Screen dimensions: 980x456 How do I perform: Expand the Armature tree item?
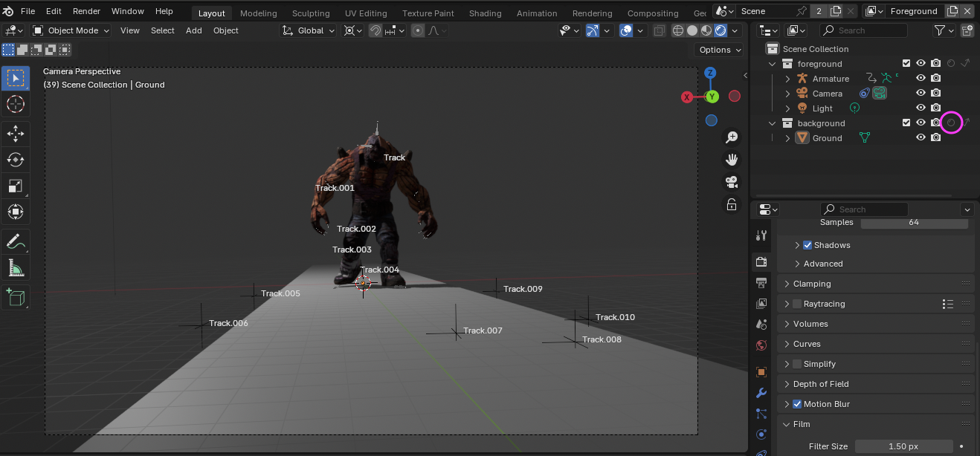pos(788,79)
